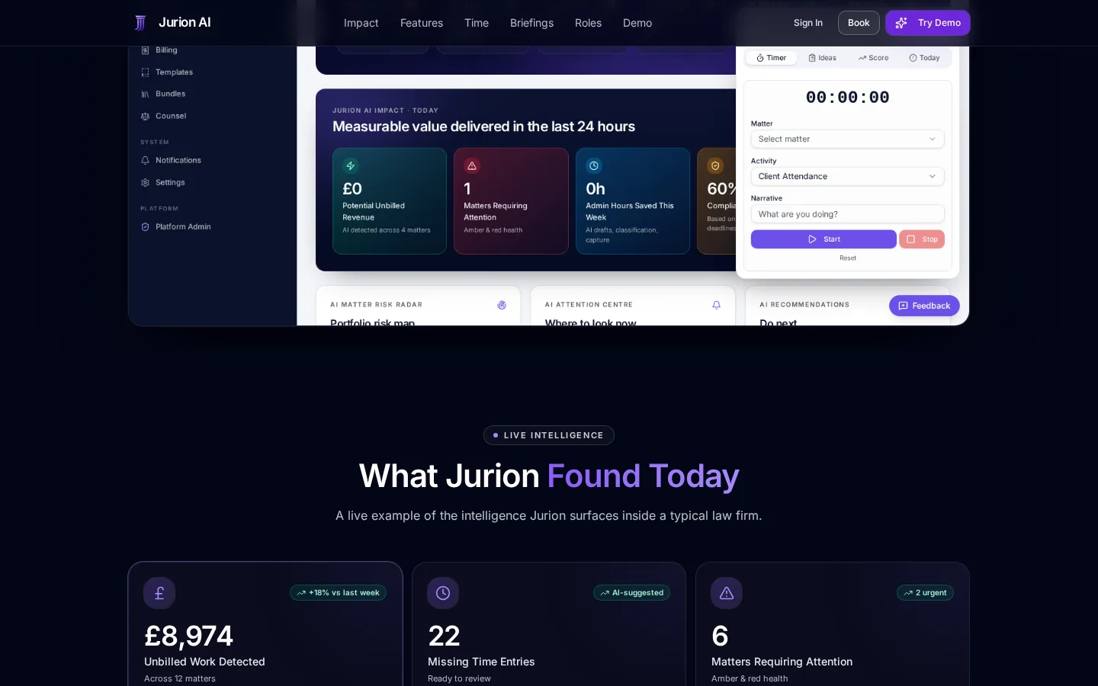Click the Try Demo button
Viewport: 1098px width, 686px height.
[x=928, y=23]
